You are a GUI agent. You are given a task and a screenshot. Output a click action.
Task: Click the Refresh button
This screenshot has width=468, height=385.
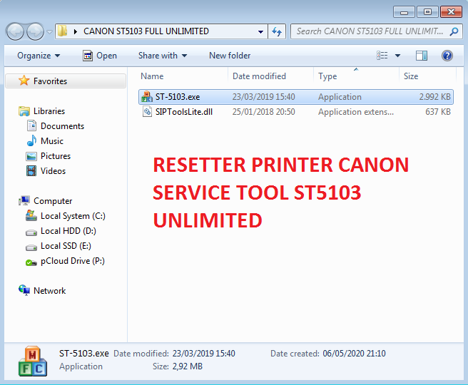point(277,31)
